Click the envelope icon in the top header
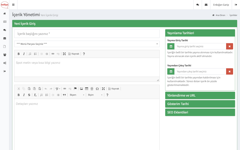 point(206,5)
